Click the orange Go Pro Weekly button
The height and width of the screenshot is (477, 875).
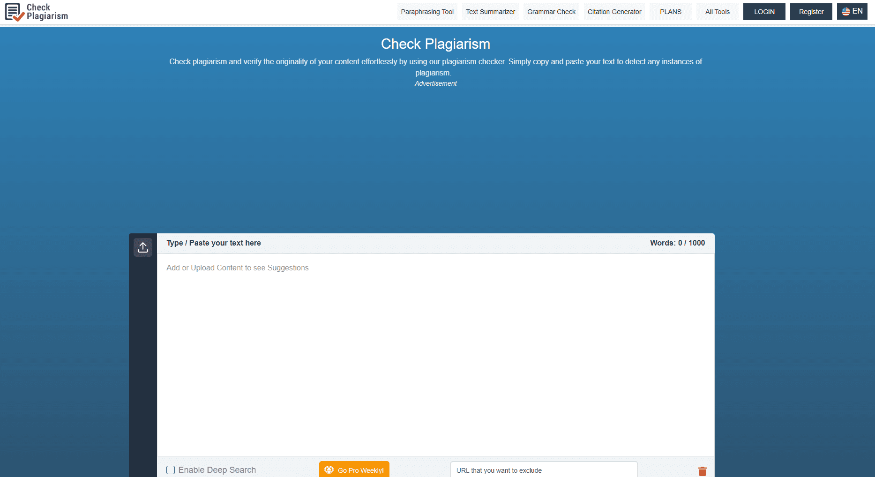354,470
